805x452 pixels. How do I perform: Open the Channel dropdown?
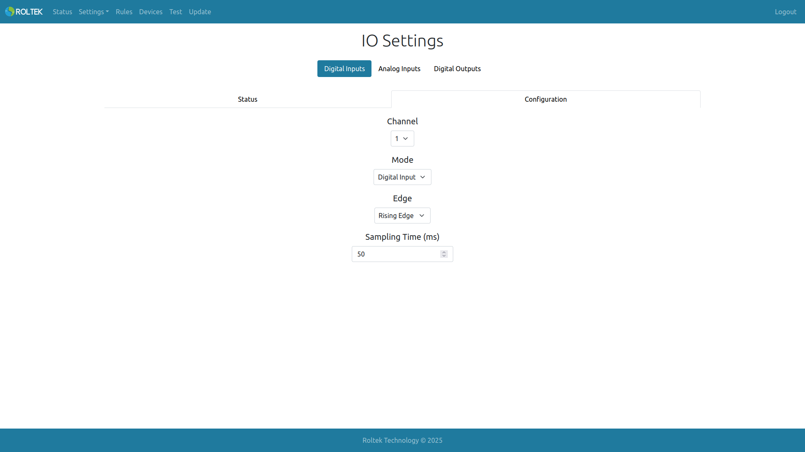pyautogui.click(x=402, y=139)
